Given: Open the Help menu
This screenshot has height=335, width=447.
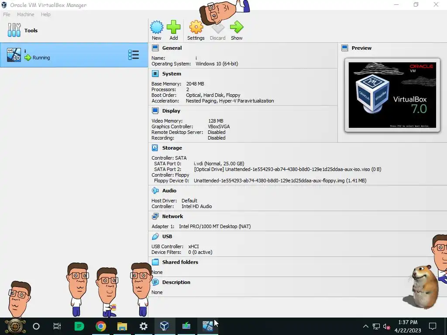Looking at the screenshot, I should [x=45, y=14].
